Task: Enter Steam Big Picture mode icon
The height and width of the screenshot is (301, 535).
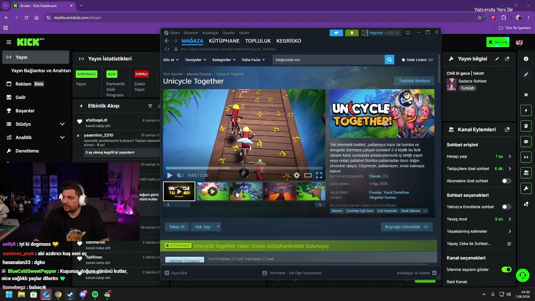Action: tap(408, 33)
